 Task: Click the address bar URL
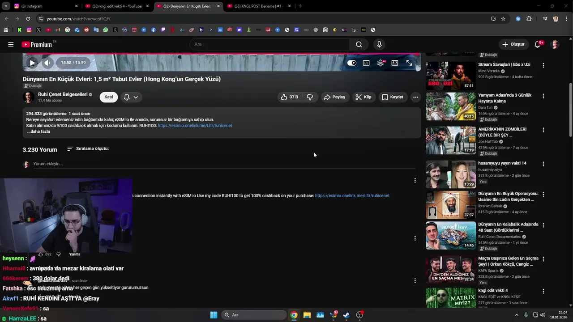click(78, 19)
